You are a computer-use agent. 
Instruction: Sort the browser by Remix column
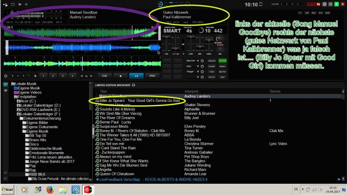(x=275, y=91)
